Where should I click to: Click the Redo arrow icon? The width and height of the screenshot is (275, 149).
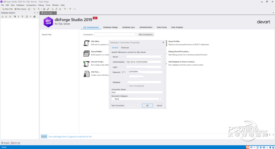pyautogui.click(x=70, y=9)
